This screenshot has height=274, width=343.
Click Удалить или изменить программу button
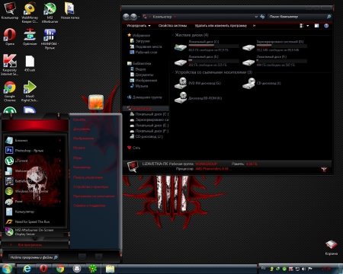[221, 26]
